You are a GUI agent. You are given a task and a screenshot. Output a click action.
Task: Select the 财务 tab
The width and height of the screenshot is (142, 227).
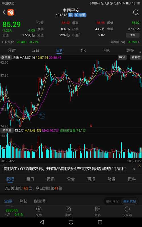pyautogui.click(x=111, y=179)
